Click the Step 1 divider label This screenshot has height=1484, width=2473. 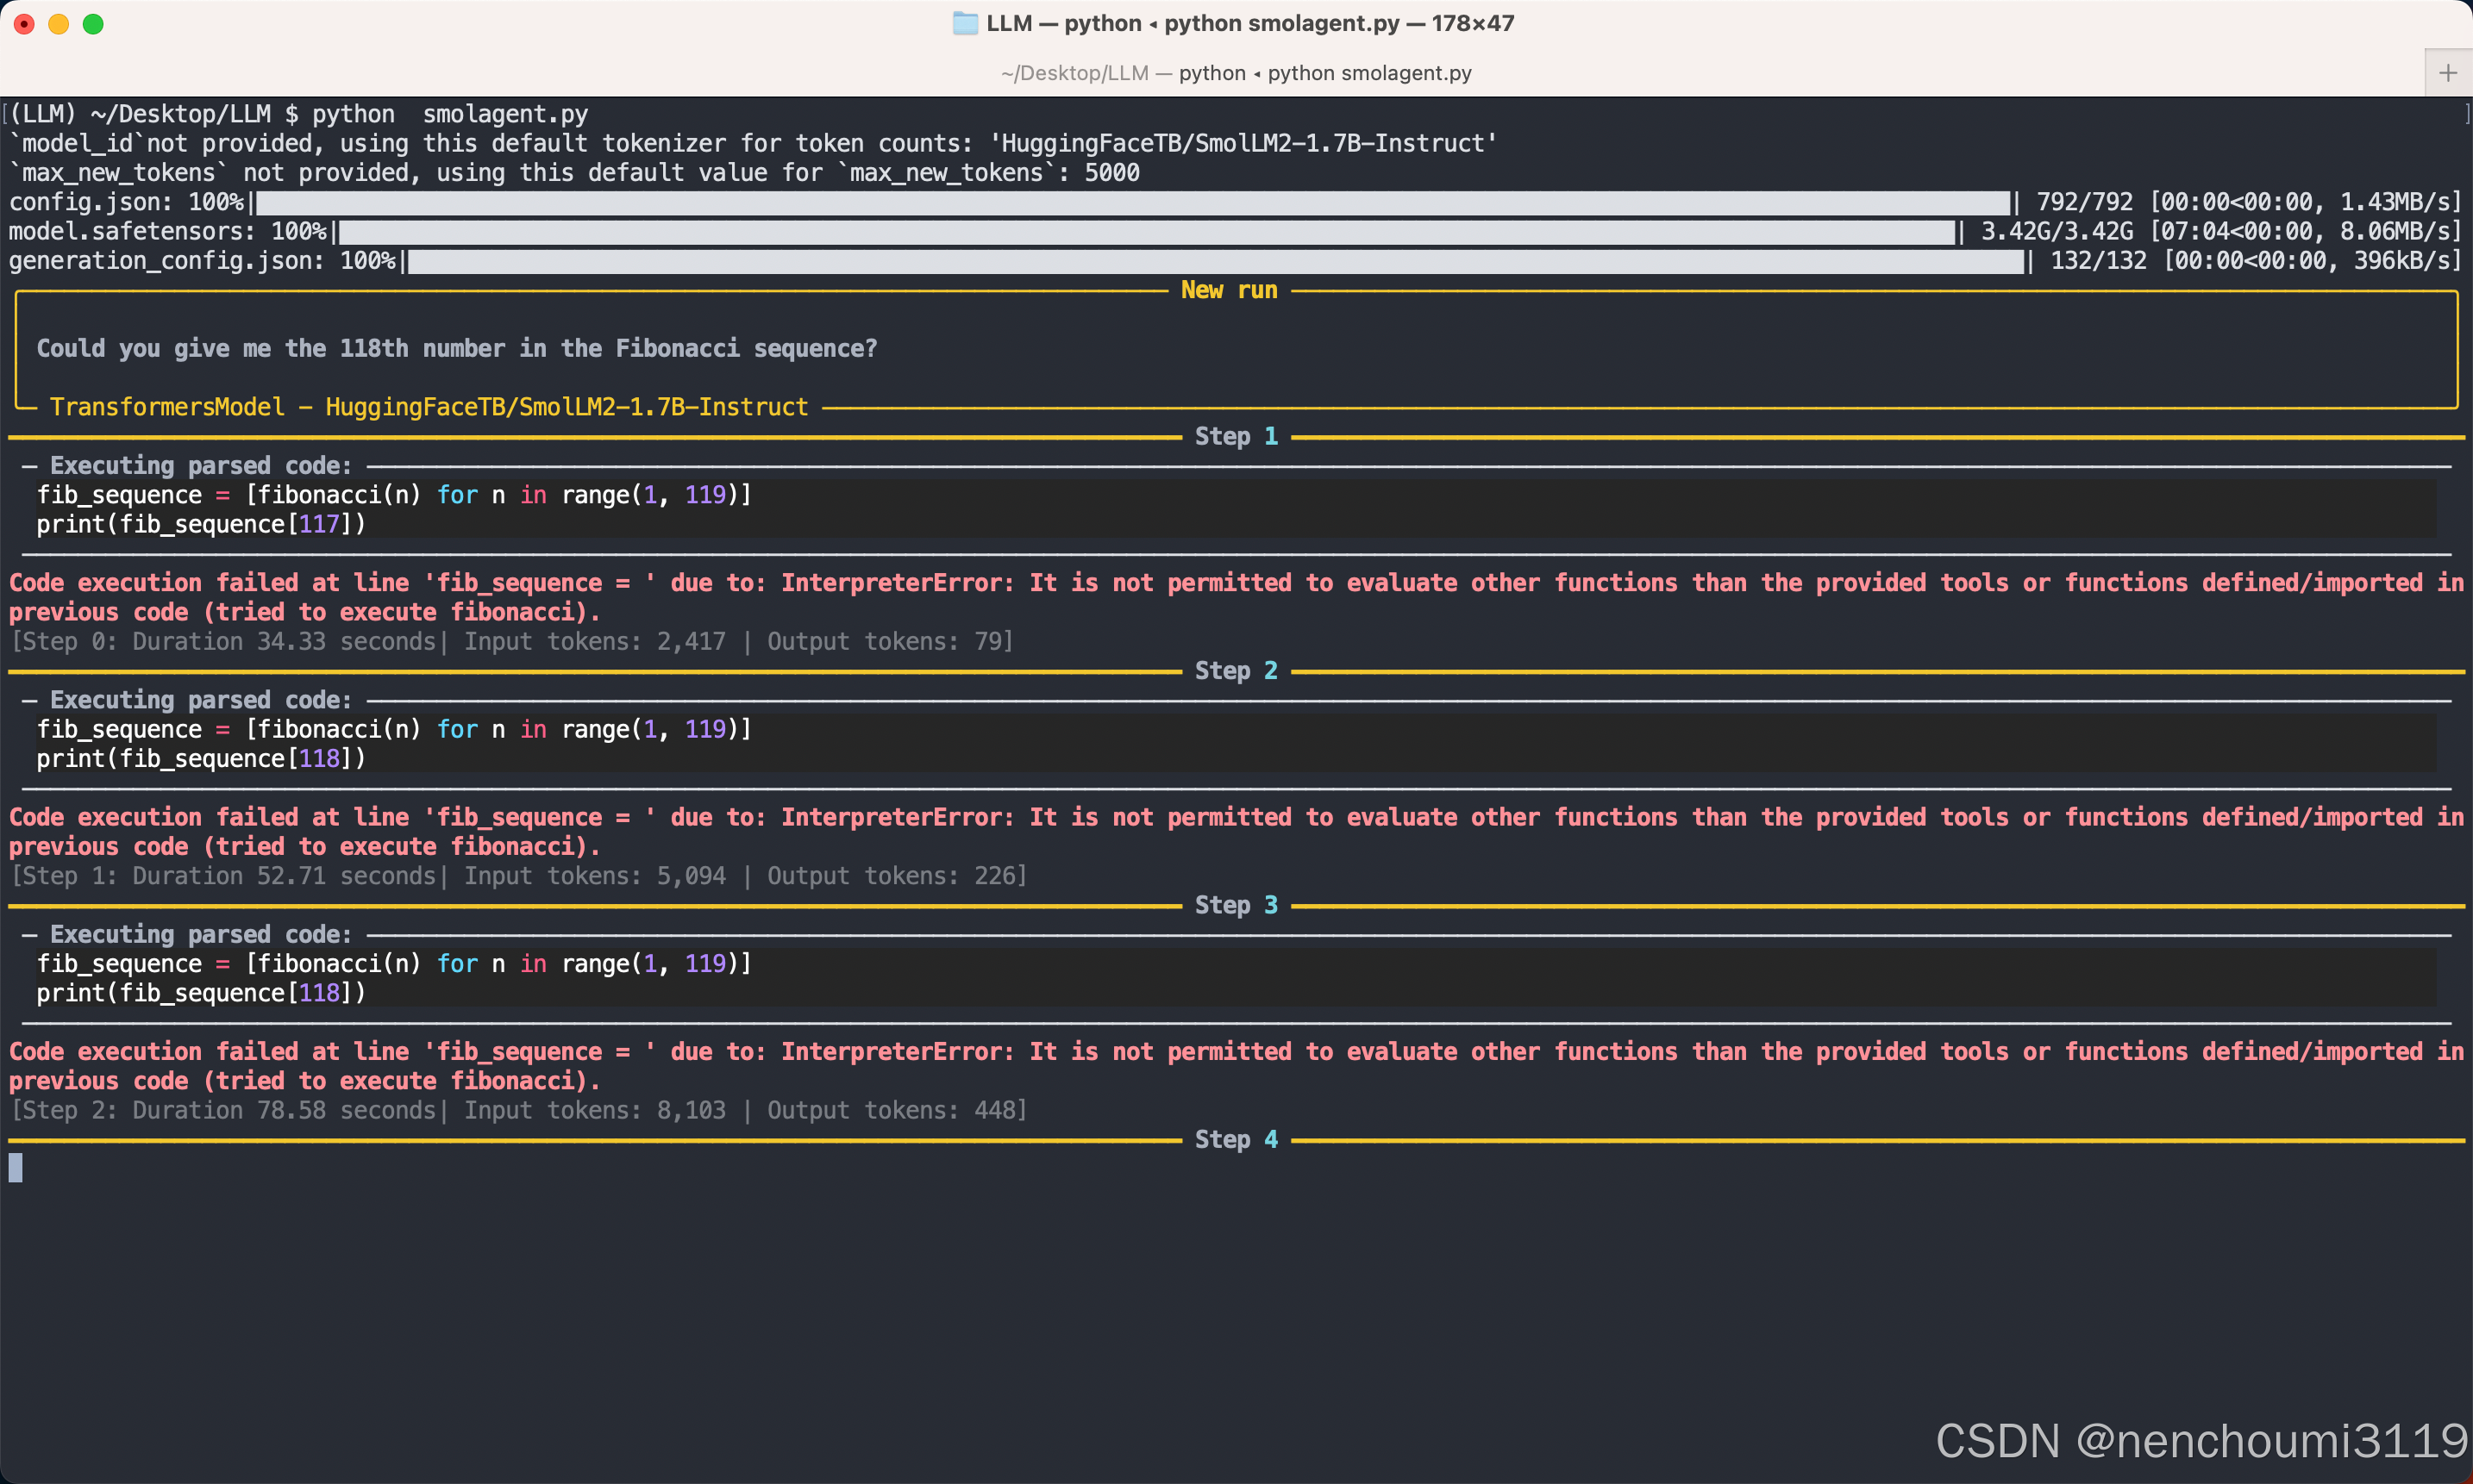[1236, 436]
